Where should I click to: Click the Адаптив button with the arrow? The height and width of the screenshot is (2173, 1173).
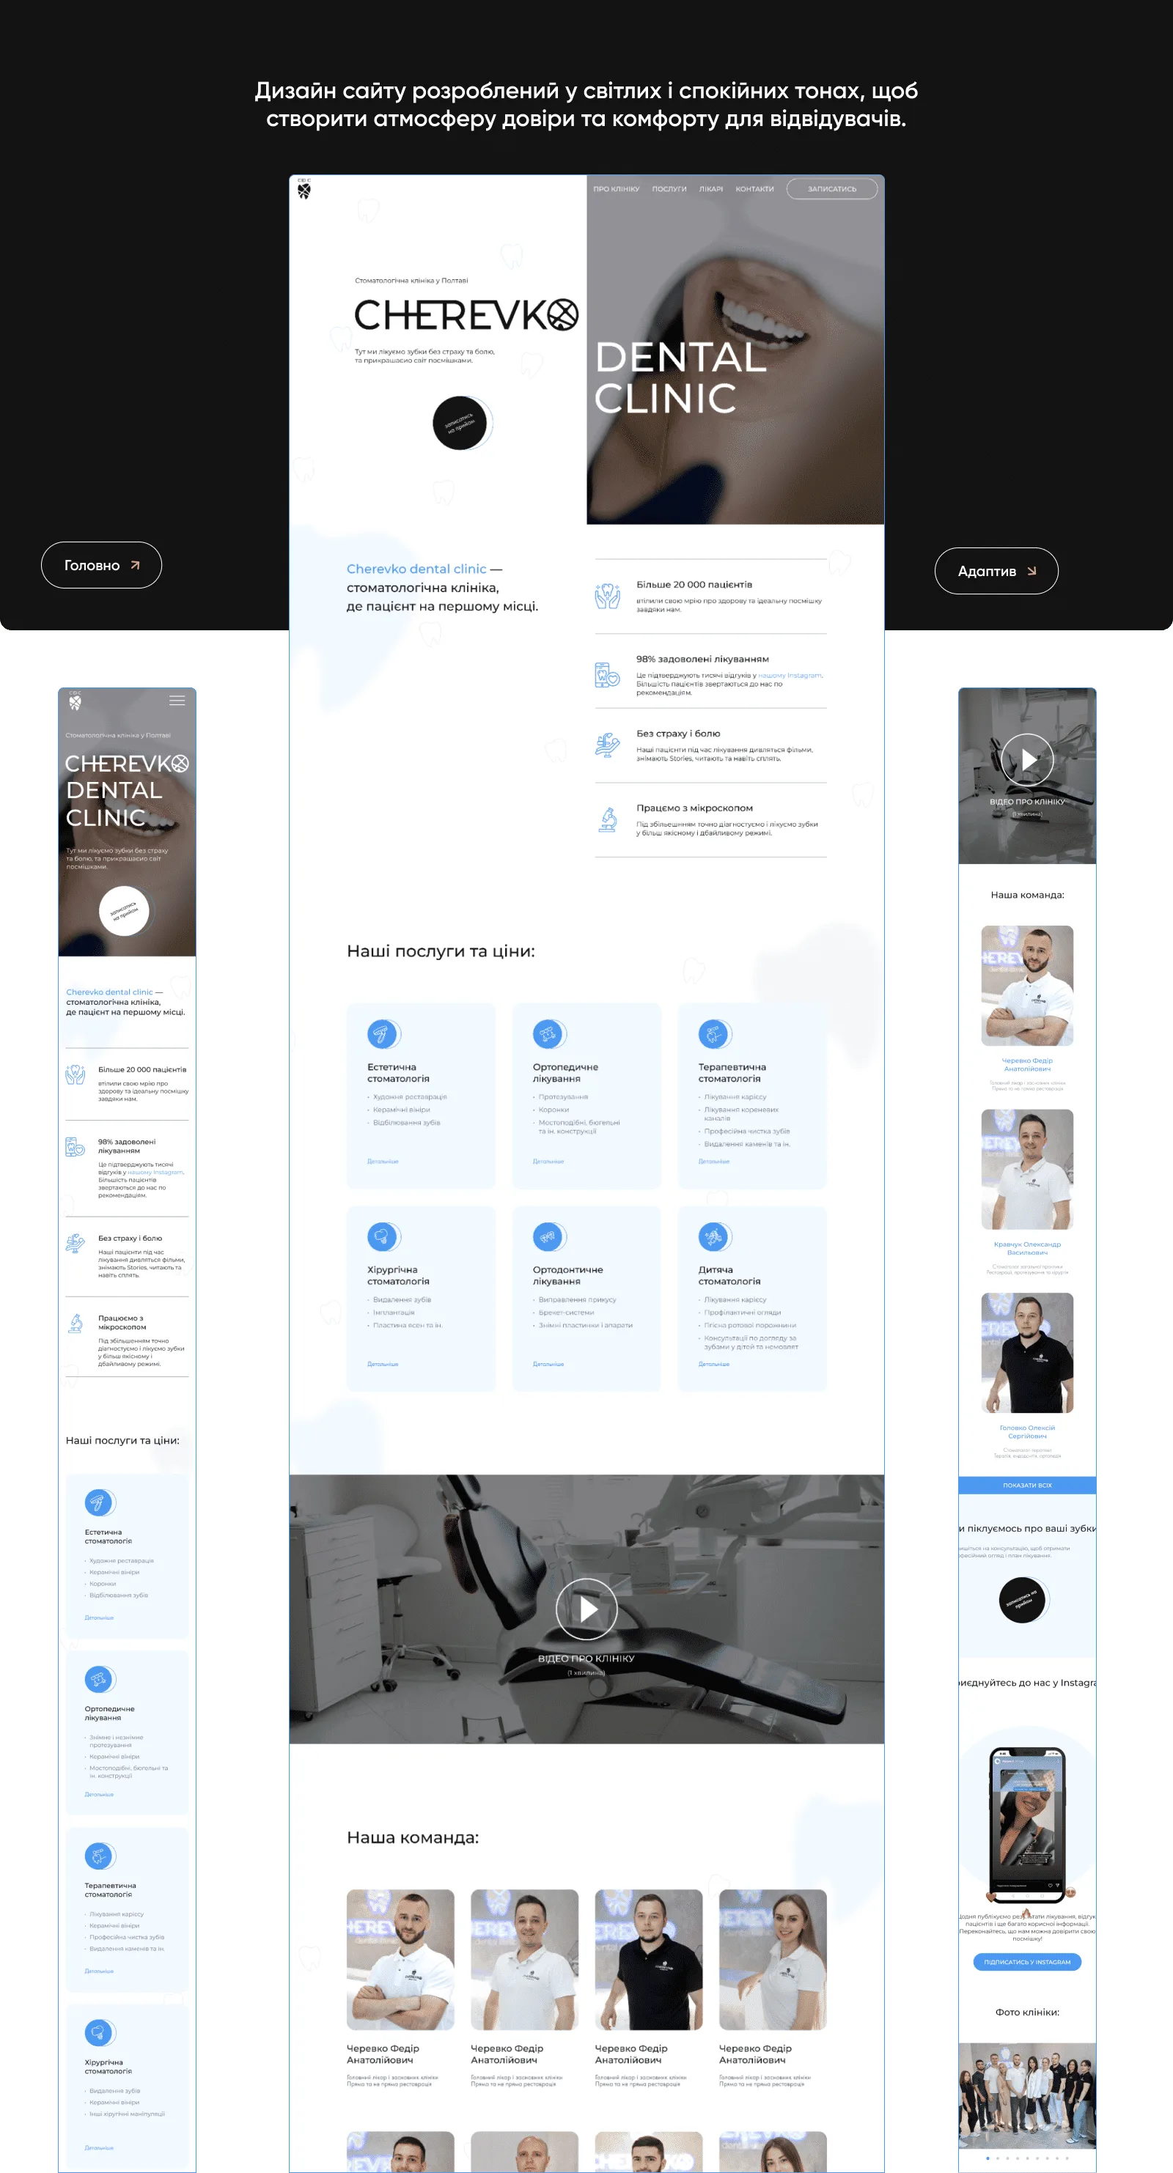(996, 571)
